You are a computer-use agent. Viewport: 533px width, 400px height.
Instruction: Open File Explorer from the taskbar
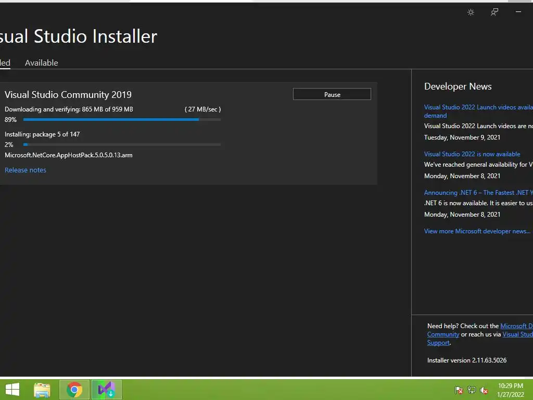pyautogui.click(x=42, y=390)
